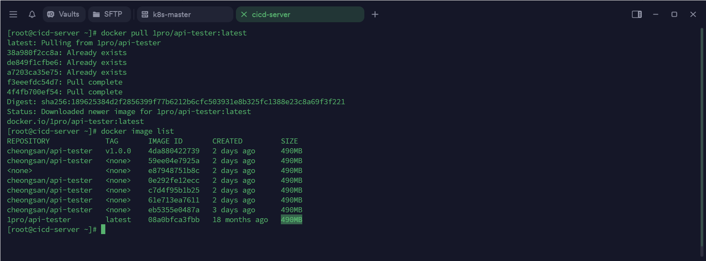Switch to the SFTP tab

pos(108,15)
